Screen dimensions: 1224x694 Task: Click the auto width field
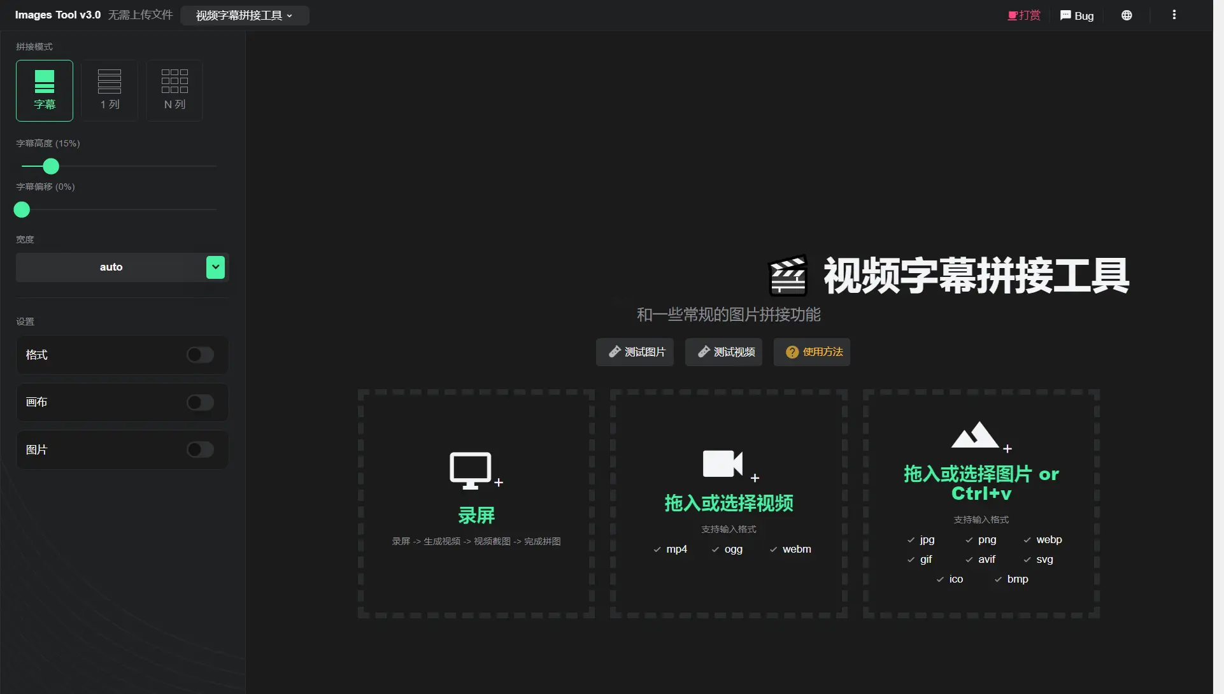click(x=111, y=267)
